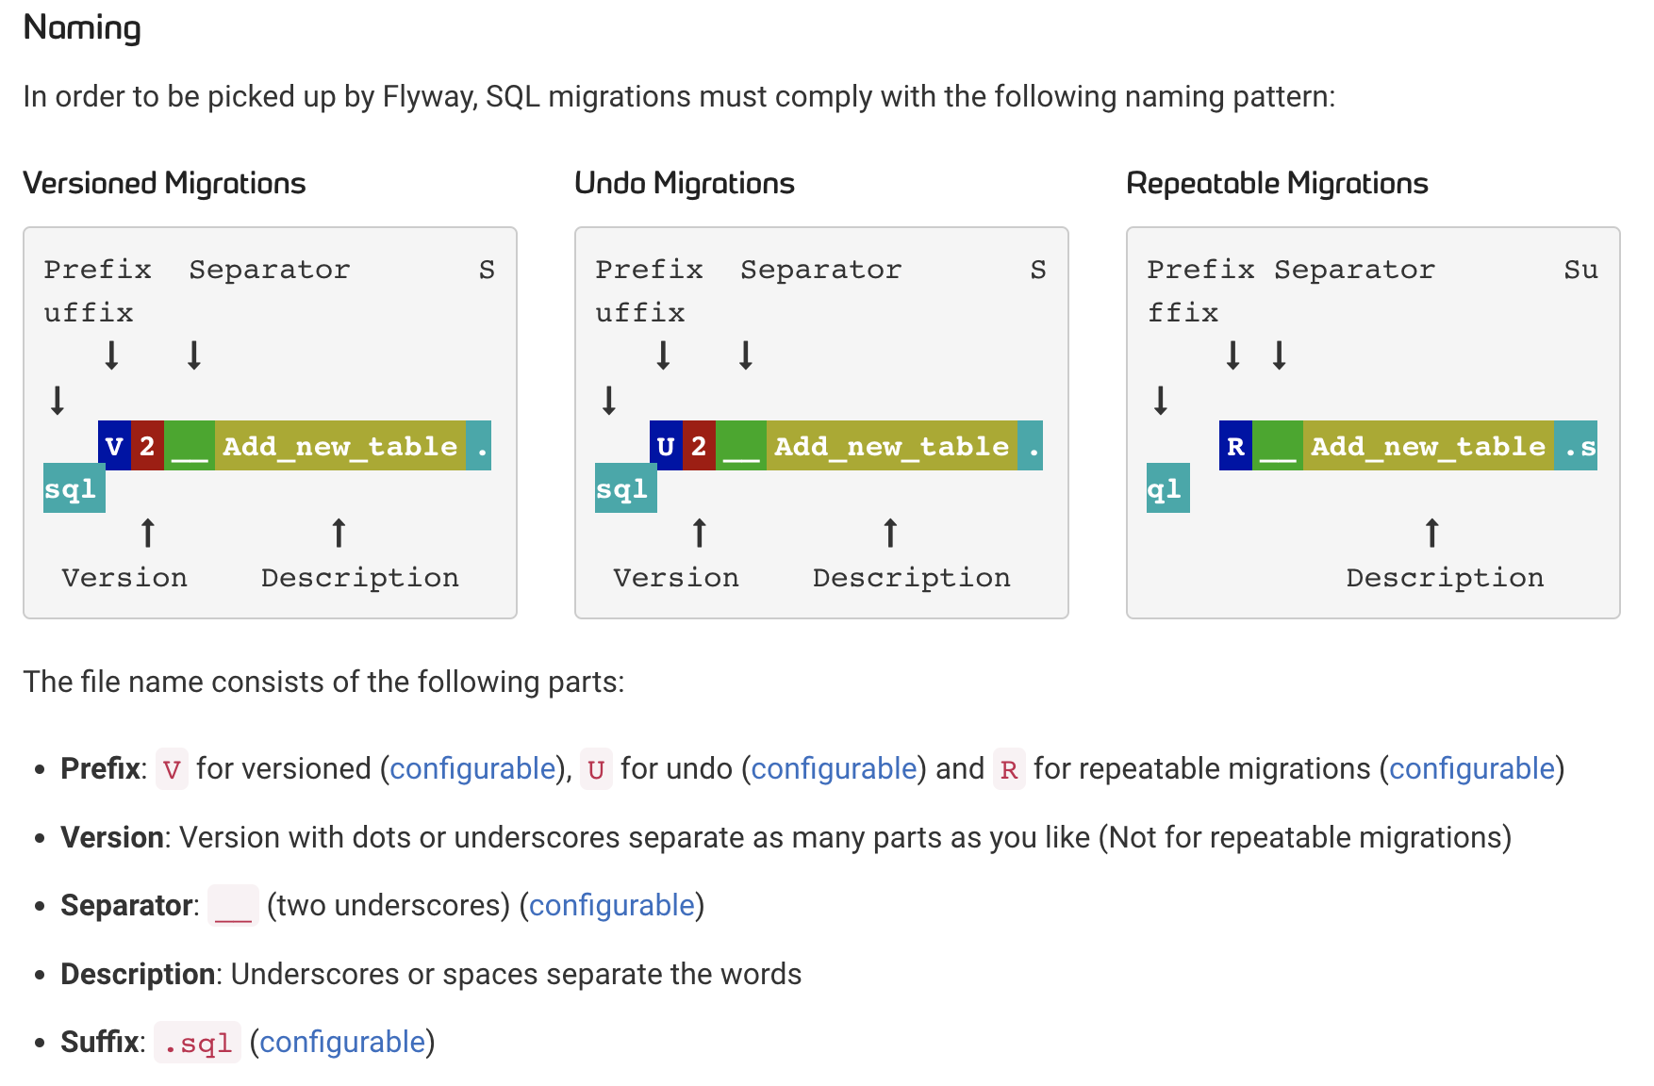This screenshot has width=1654, height=1086.
Task: Click 'Separator' label in Repeatable Migrations diagram
Action: pos(1355,271)
